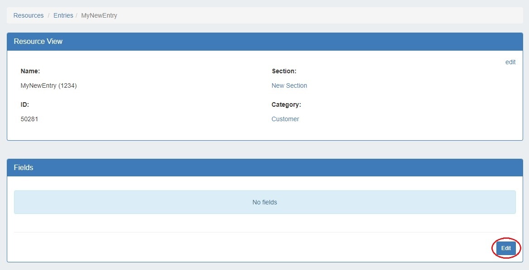
Task: Open the New Section link
Action: 289,85
